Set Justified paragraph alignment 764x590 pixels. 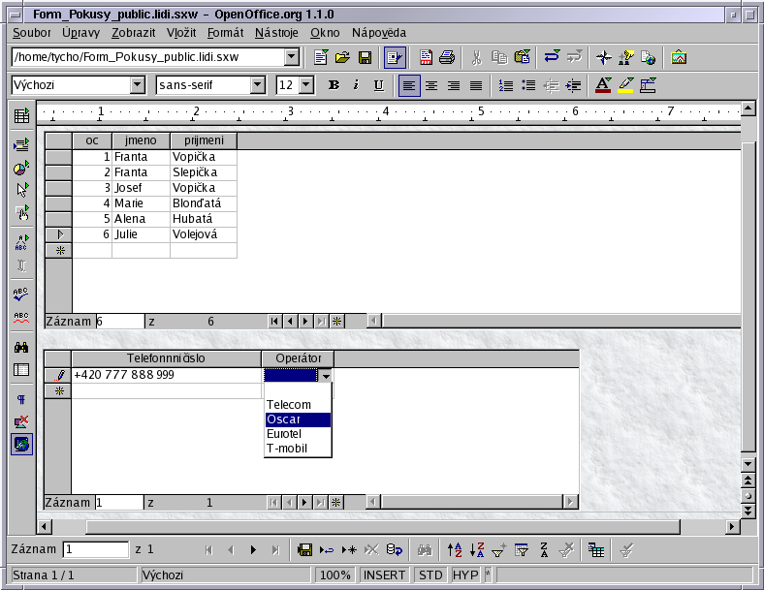coord(476,85)
